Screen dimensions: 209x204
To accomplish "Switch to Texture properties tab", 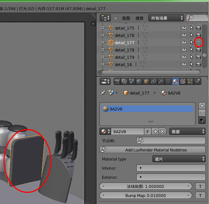I will pyautogui.click(x=183, y=81).
